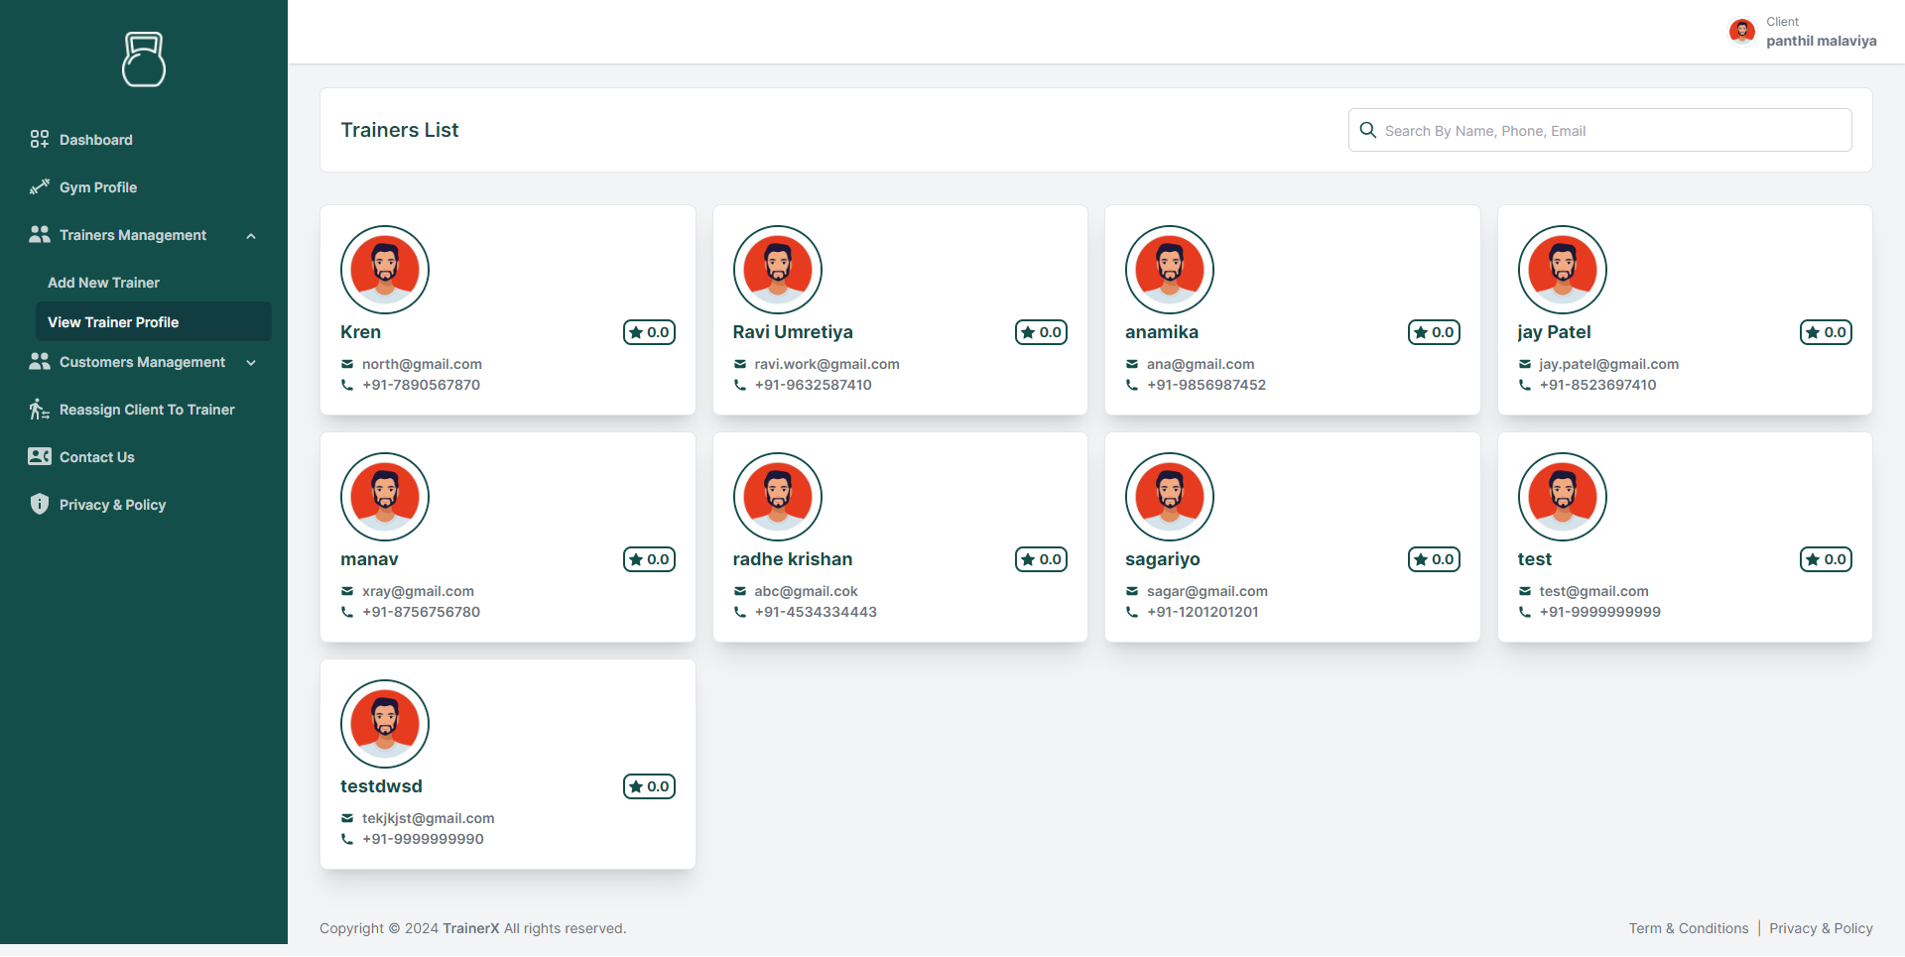Image resolution: width=1905 pixels, height=957 pixels.
Task: Click the email icon on anamika's card
Action: tap(1132, 365)
